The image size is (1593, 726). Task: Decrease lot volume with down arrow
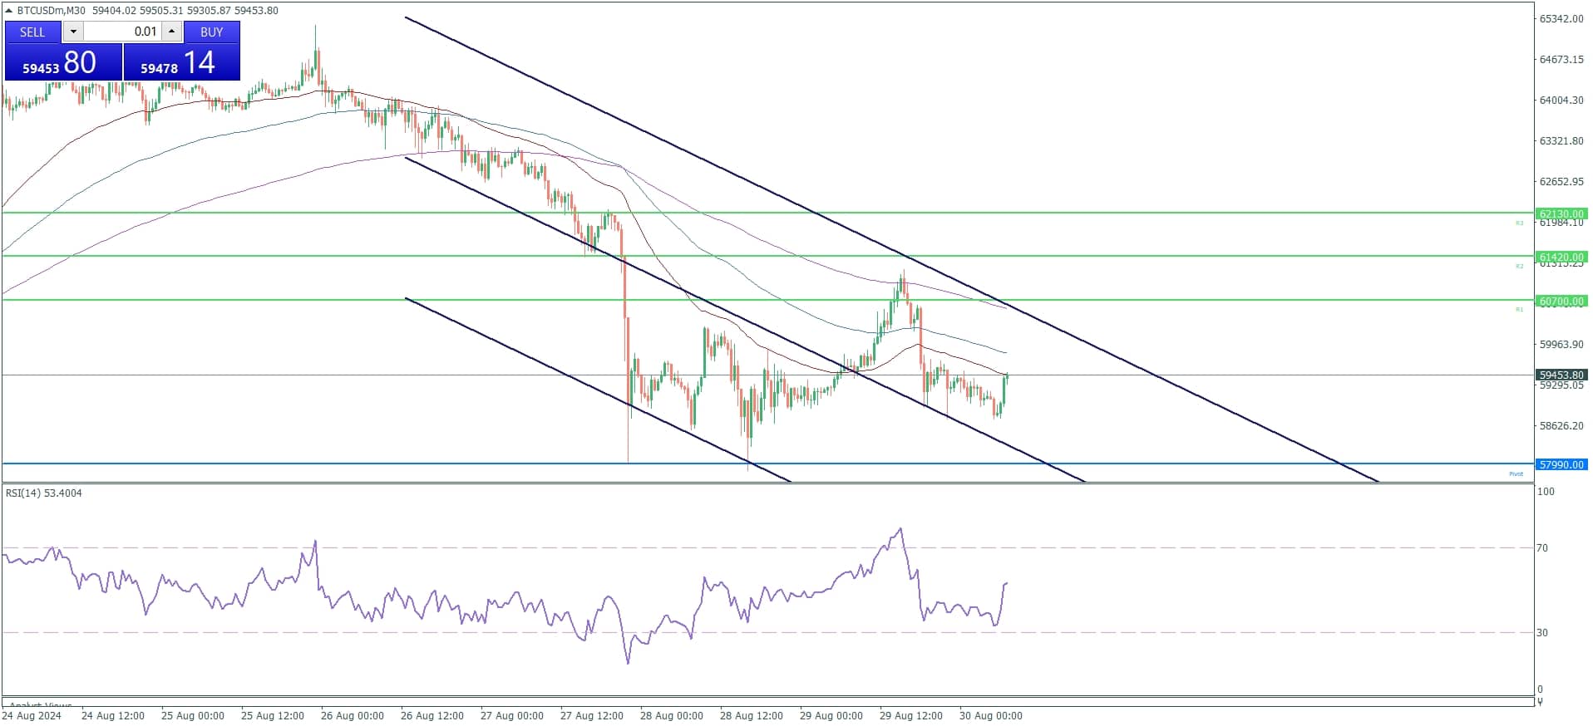coord(73,32)
